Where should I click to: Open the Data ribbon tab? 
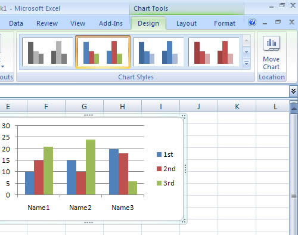click(x=16, y=23)
